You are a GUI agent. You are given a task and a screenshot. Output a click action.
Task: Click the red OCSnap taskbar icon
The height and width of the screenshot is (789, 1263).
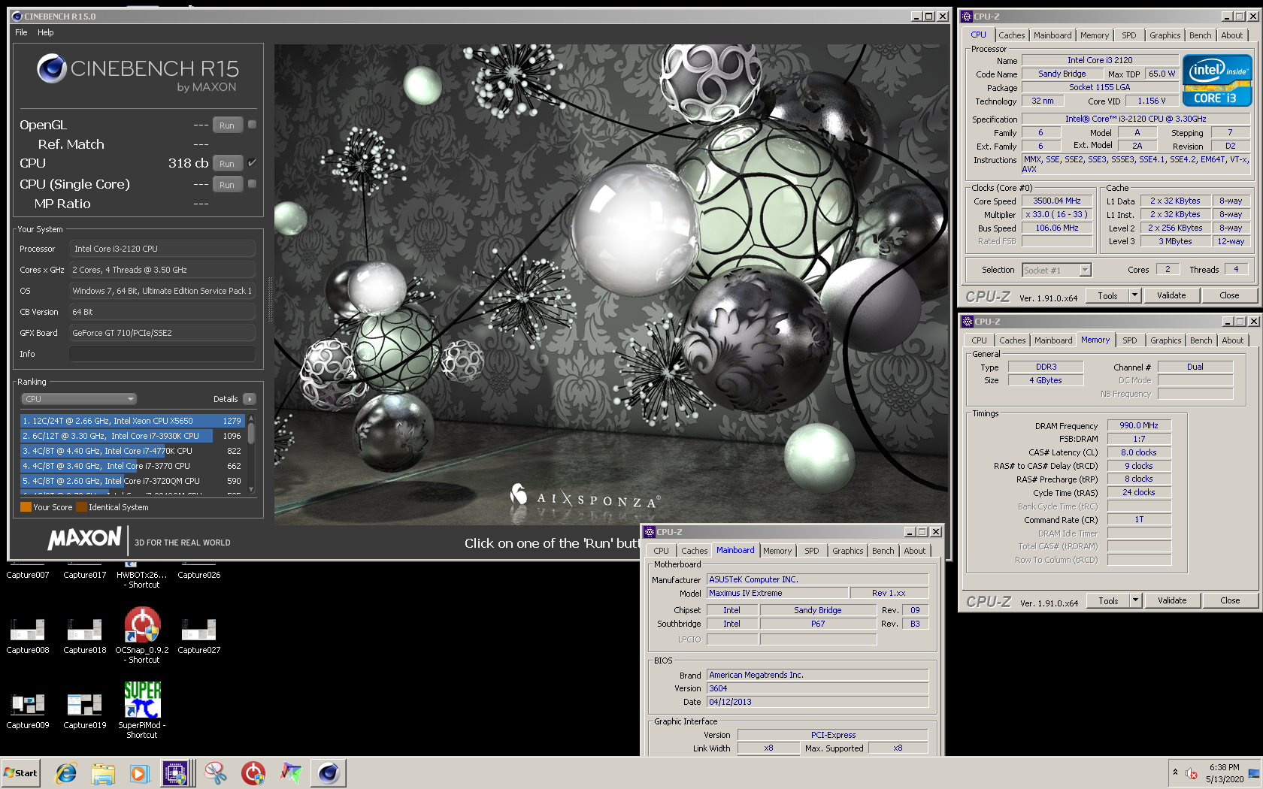pyautogui.click(x=253, y=772)
